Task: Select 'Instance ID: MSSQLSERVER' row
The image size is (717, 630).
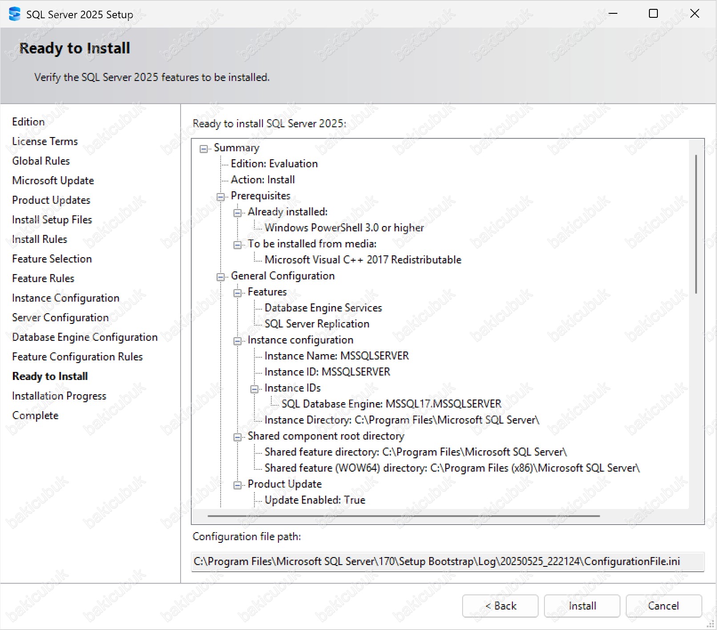Action: pos(327,372)
